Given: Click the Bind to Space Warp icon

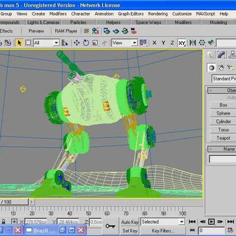Looking at the screenshot, I should click(x=8, y=42).
